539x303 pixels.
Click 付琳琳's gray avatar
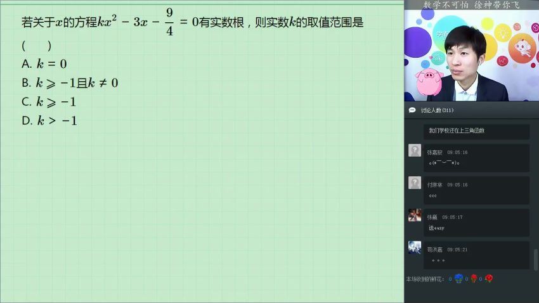(x=415, y=183)
